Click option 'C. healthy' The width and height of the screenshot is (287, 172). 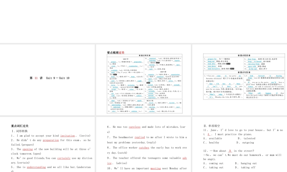pos(211,142)
